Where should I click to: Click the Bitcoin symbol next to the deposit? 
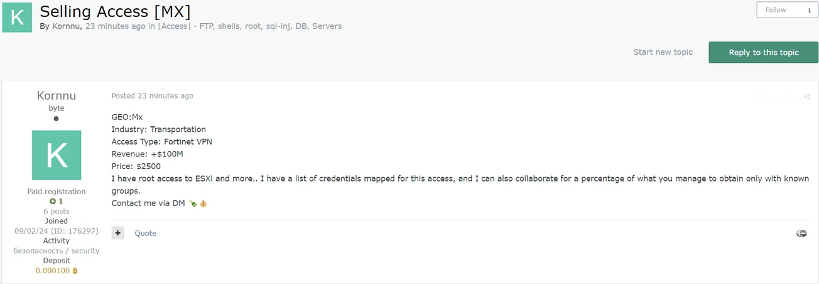tap(75, 271)
